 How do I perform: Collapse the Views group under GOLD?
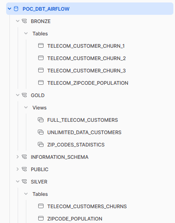(26, 107)
